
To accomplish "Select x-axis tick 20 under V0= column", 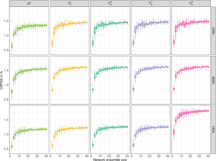I will (68, 156).
